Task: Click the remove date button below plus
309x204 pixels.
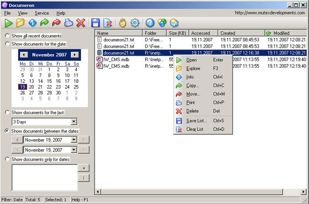Action: tap(84, 178)
